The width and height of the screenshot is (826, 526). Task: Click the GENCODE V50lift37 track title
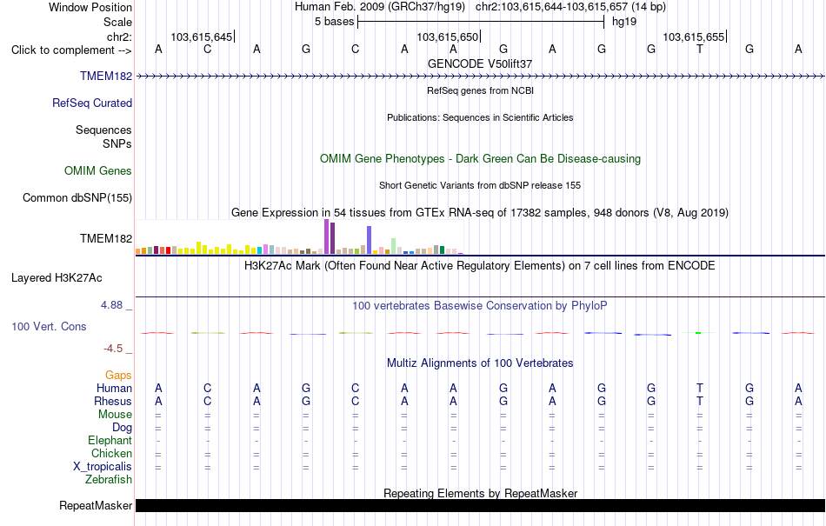[x=480, y=63]
